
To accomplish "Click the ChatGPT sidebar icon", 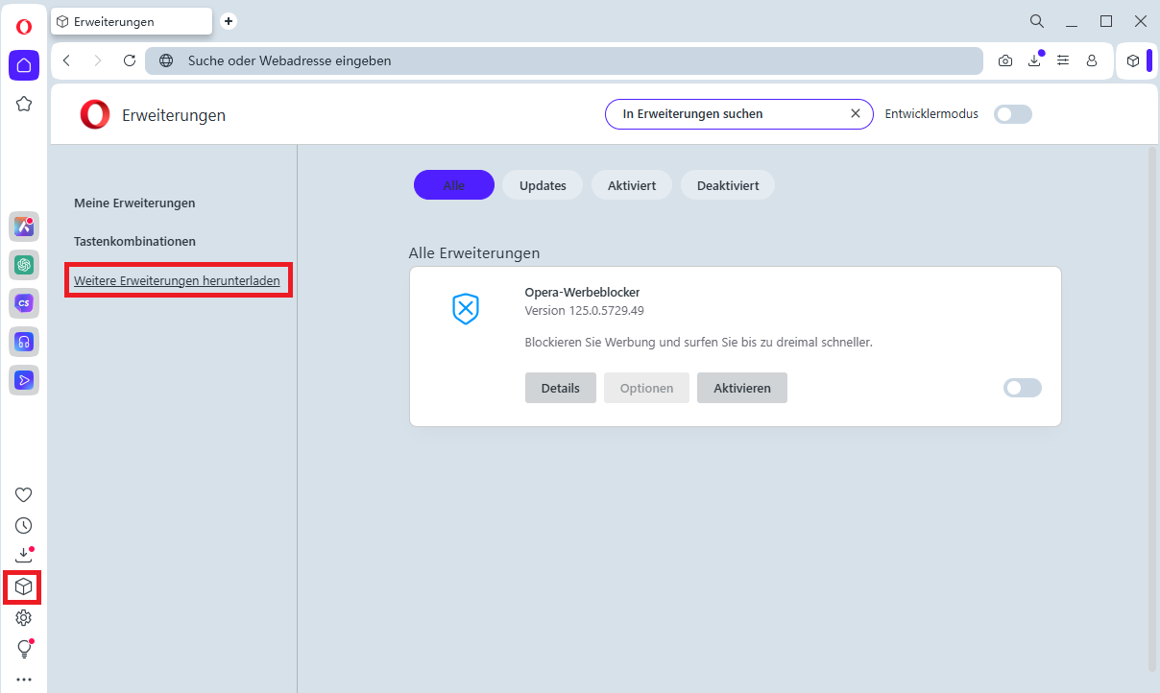I will (24, 265).
